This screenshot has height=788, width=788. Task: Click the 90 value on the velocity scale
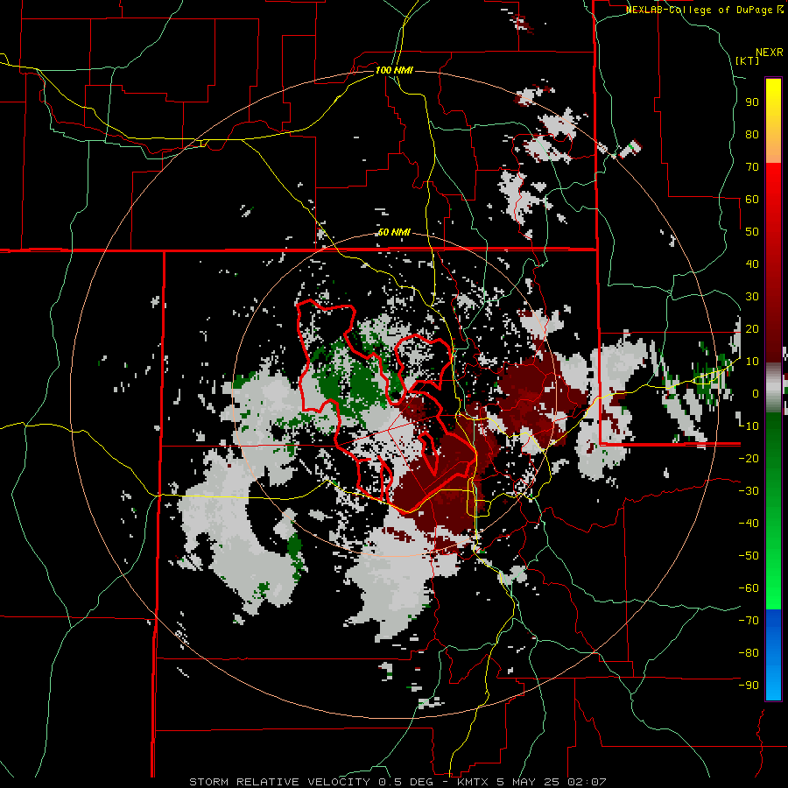coord(752,102)
